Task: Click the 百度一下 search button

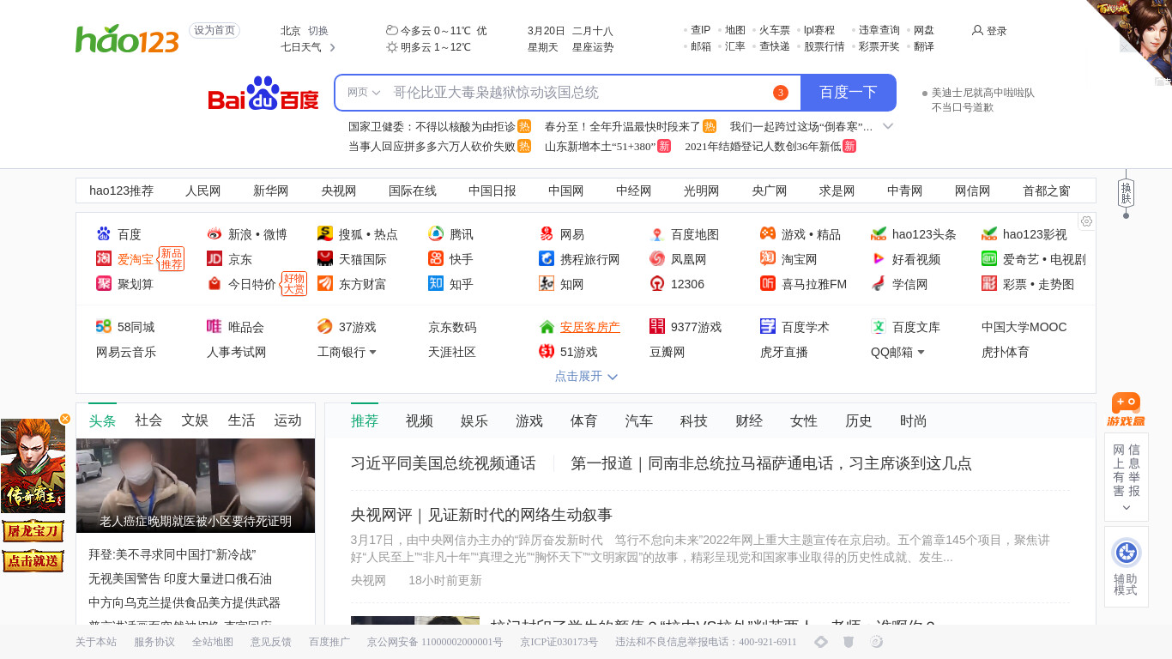Action: (x=849, y=93)
